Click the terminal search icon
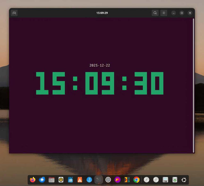Screen dimensions: 204x186 coord(155,13)
